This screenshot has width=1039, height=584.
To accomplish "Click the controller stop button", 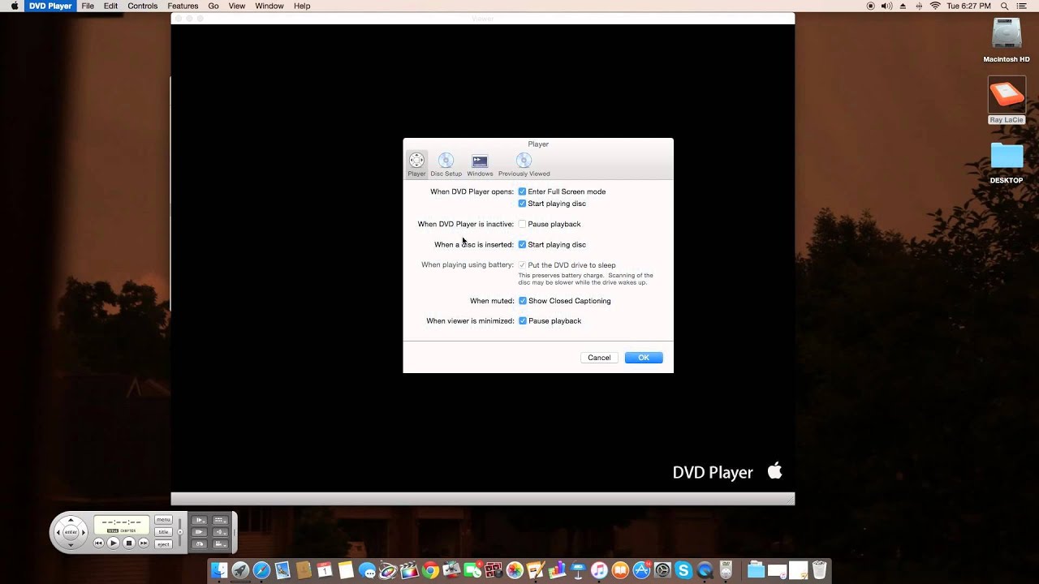I will point(129,543).
